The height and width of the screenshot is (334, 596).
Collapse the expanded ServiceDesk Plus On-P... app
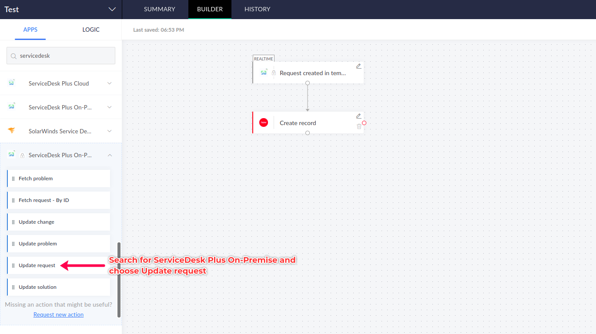tap(110, 155)
